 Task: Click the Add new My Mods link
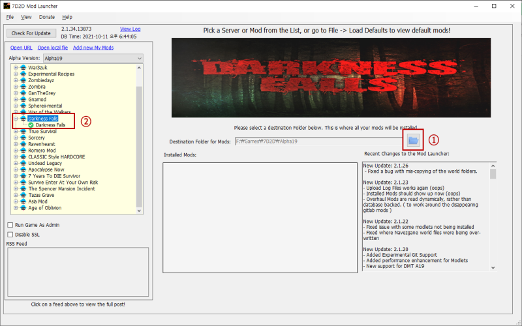93,48
